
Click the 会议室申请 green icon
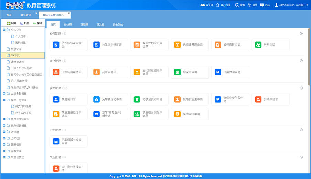(x=177, y=72)
